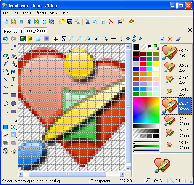Click the vertical scrollbar down arrow
The image size is (194, 185).
(x=128, y=168)
